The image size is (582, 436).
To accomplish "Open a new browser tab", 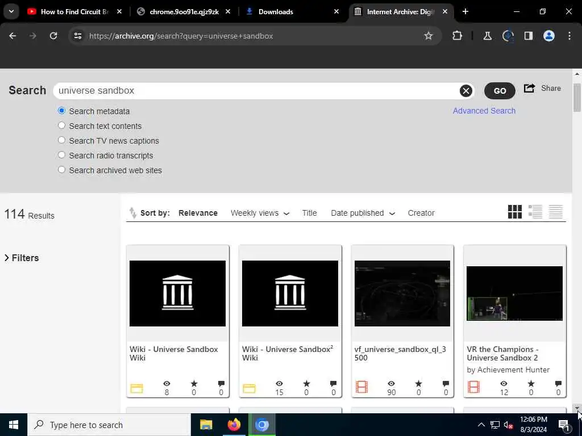I will pyautogui.click(x=465, y=12).
